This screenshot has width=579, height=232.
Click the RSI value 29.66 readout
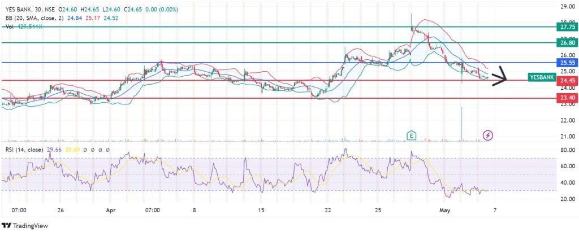point(54,150)
